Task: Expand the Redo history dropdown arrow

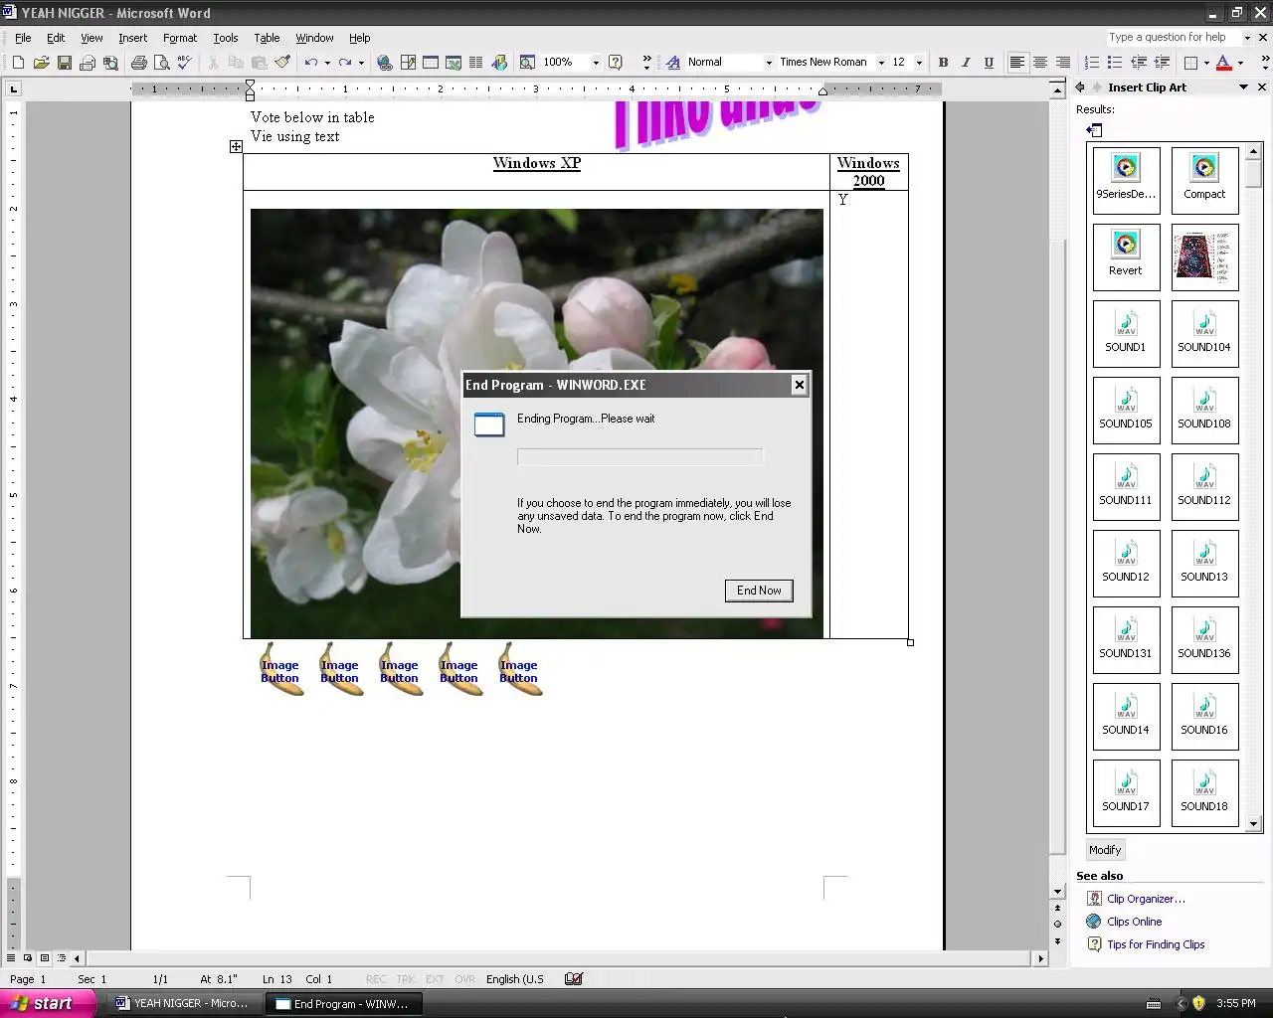Action: coord(361,63)
